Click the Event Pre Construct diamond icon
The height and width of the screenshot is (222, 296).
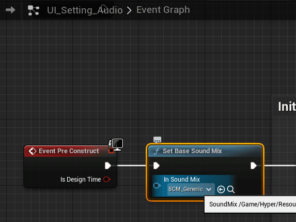33,151
